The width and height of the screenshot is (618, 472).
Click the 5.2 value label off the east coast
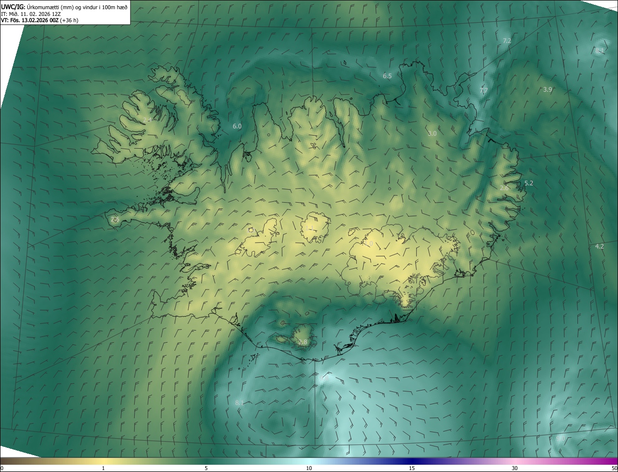click(x=529, y=183)
